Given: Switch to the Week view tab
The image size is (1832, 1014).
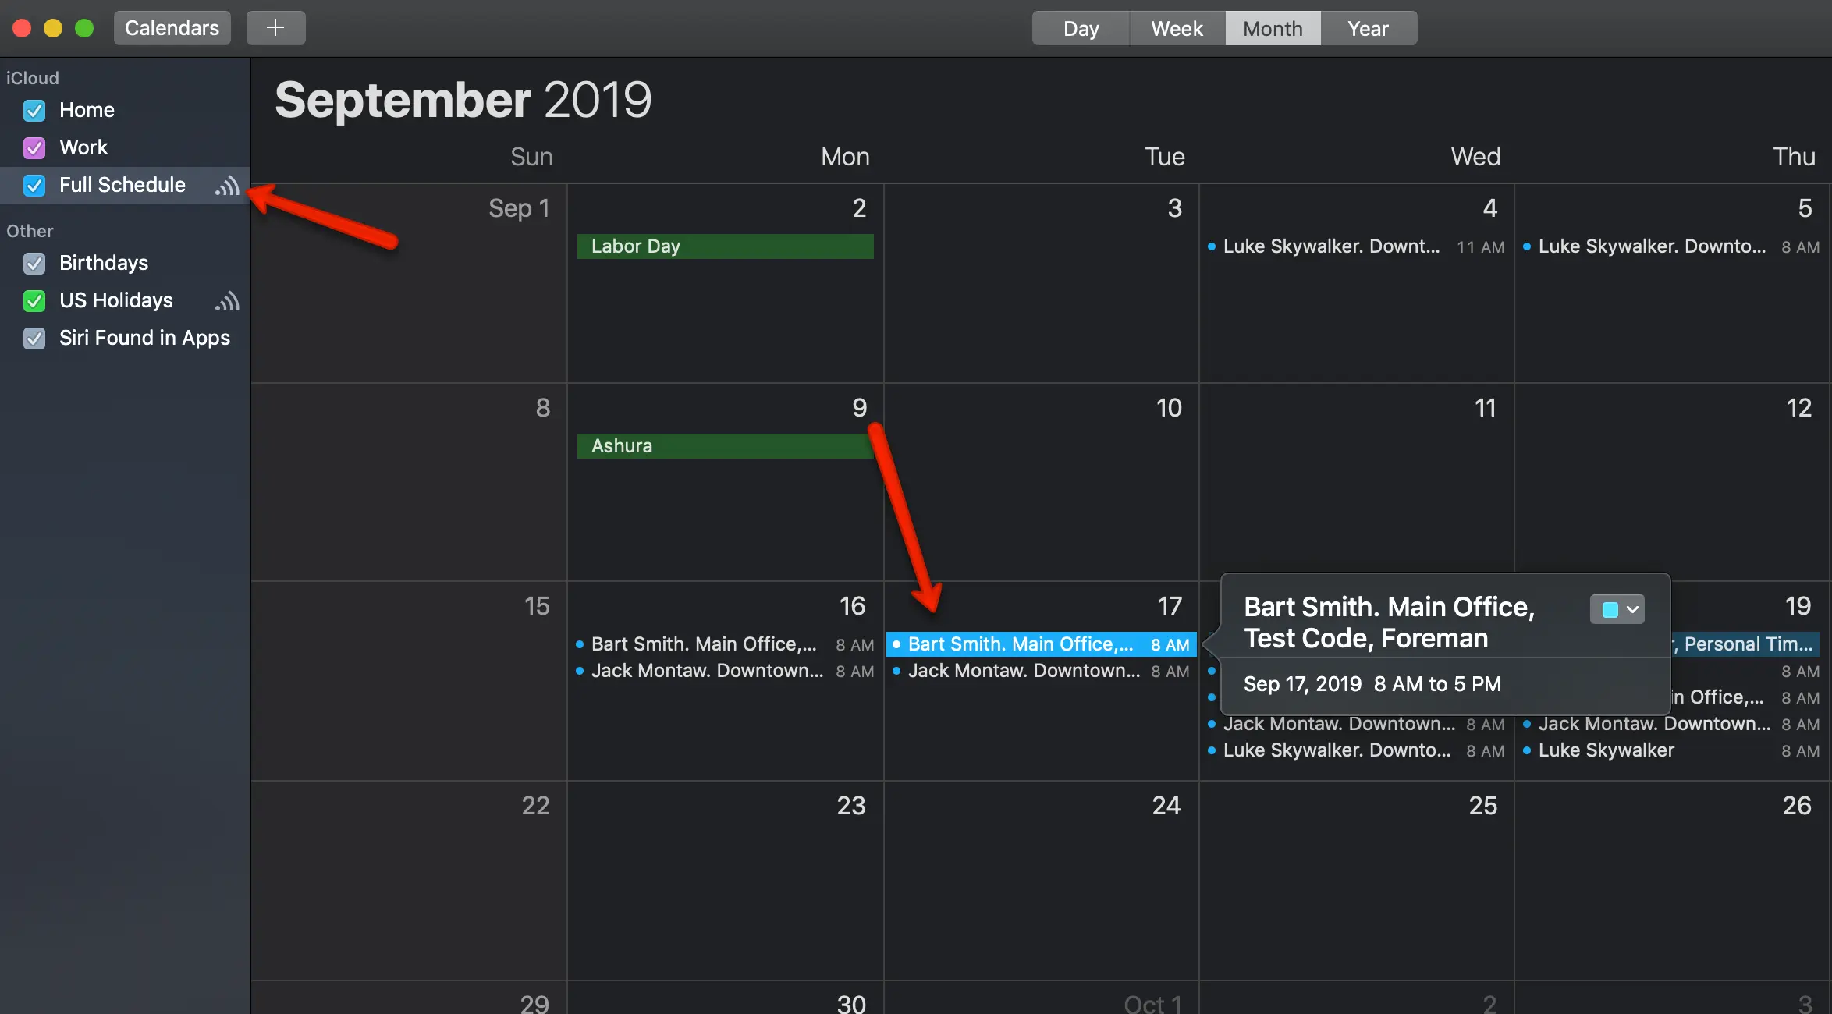Looking at the screenshot, I should [1177, 28].
